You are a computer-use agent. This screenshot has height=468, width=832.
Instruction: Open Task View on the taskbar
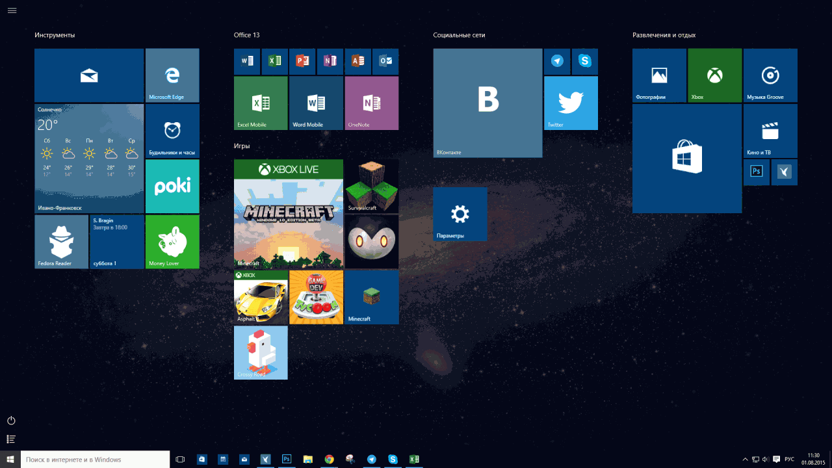click(x=180, y=459)
